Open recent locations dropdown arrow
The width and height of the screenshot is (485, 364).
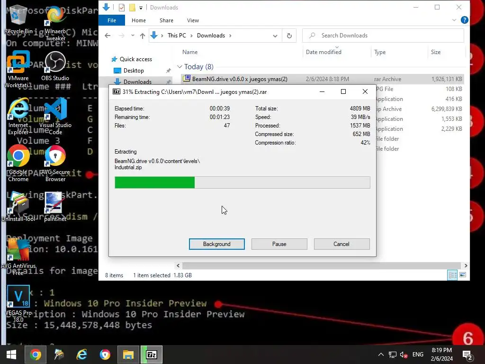(x=133, y=36)
